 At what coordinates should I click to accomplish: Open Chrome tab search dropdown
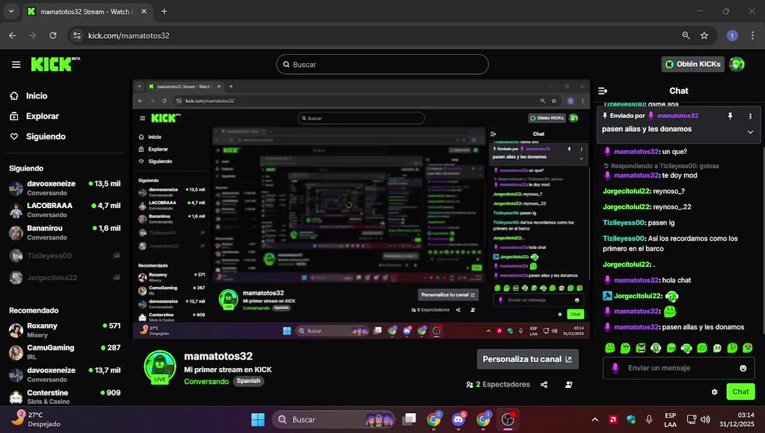click(x=11, y=11)
